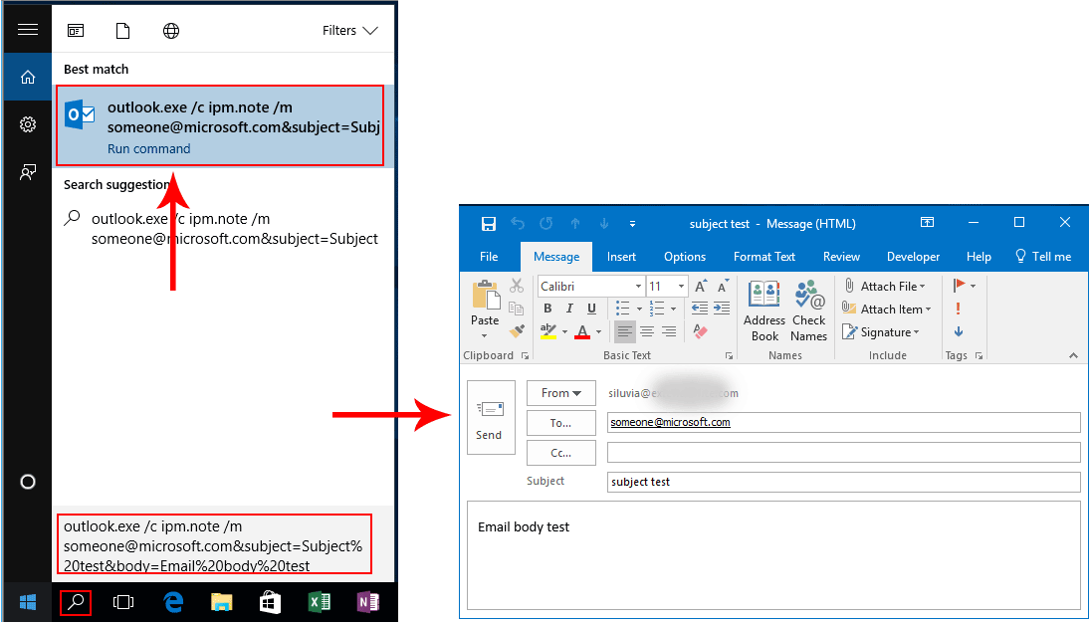1091x623 pixels.
Task: Click Redo in quick access toolbar
Action: point(546,224)
